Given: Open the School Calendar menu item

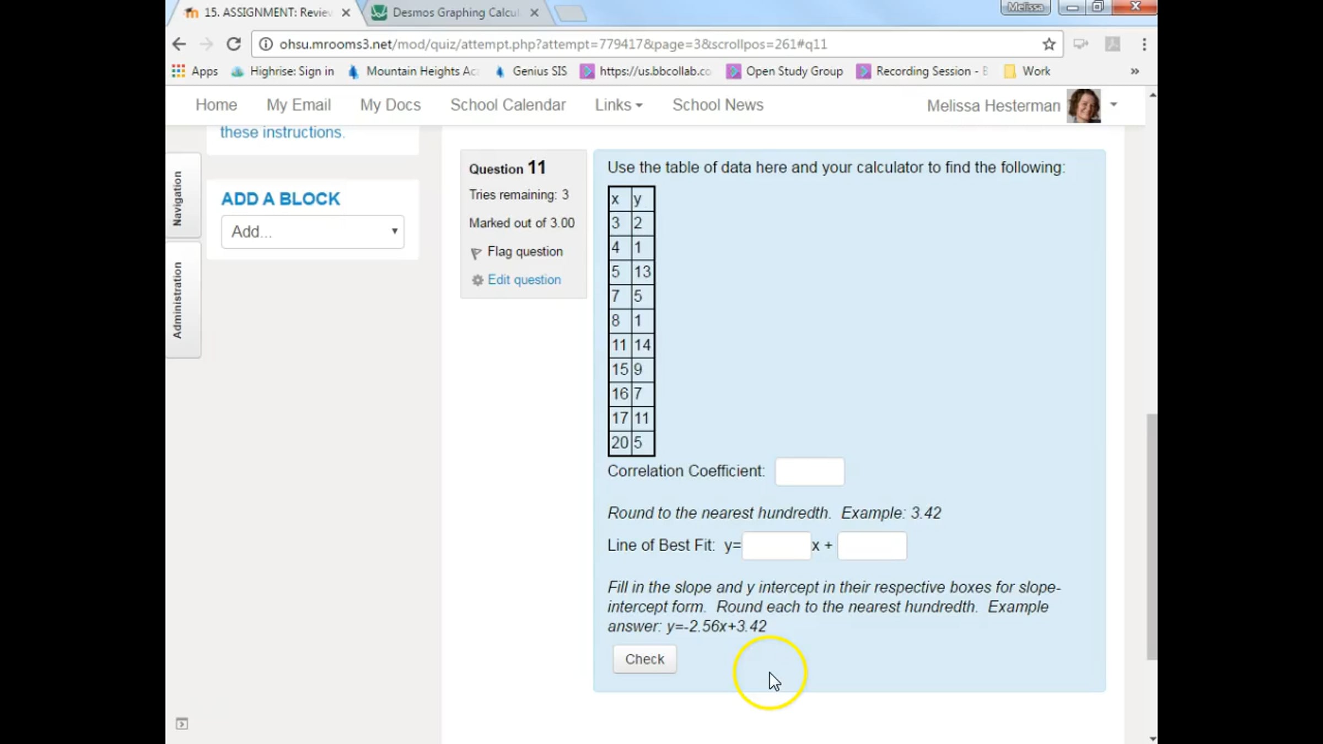Looking at the screenshot, I should (x=508, y=105).
